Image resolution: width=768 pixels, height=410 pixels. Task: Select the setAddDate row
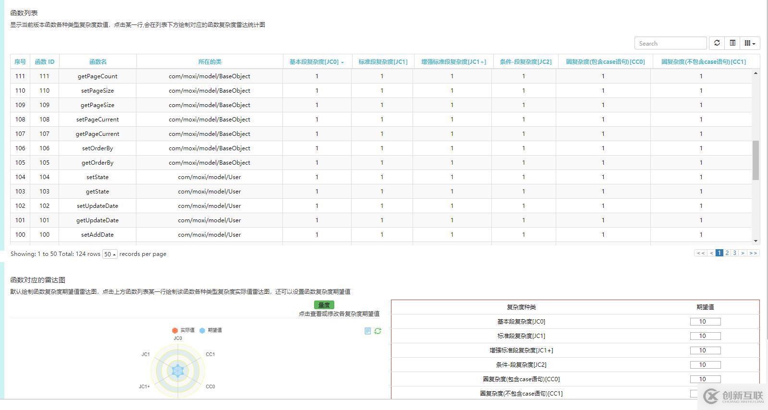381,234
